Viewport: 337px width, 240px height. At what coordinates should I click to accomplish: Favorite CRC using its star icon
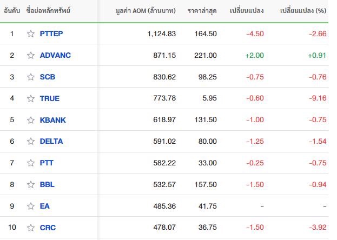[31, 228]
